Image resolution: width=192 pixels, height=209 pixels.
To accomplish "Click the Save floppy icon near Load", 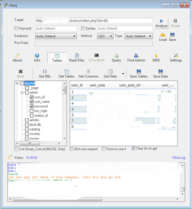I will (172, 35).
